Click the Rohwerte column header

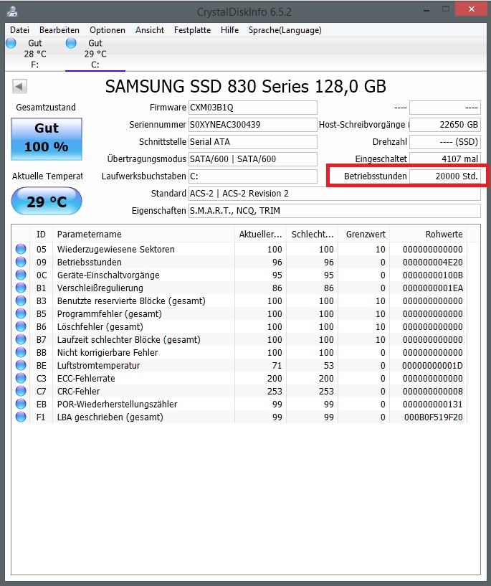(x=428, y=234)
